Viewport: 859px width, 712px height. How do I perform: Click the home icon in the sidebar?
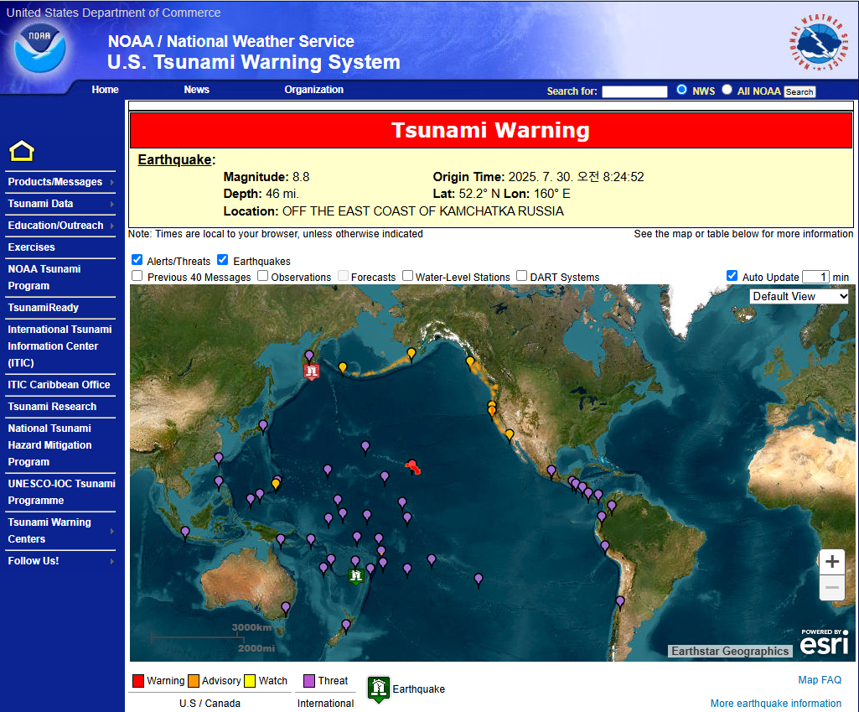click(x=23, y=151)
